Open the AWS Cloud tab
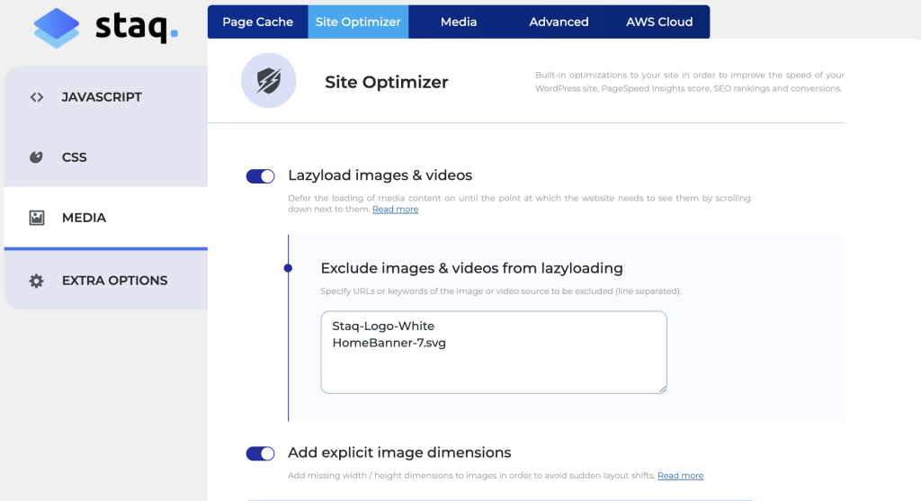 (659, 22)
